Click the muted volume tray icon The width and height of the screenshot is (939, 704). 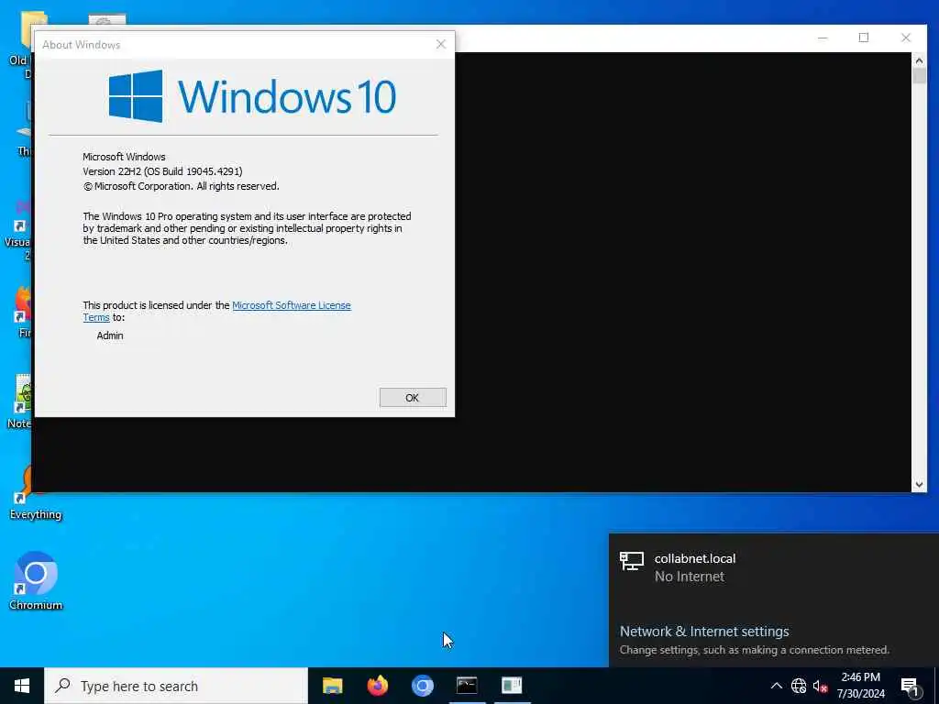[820, 686]
